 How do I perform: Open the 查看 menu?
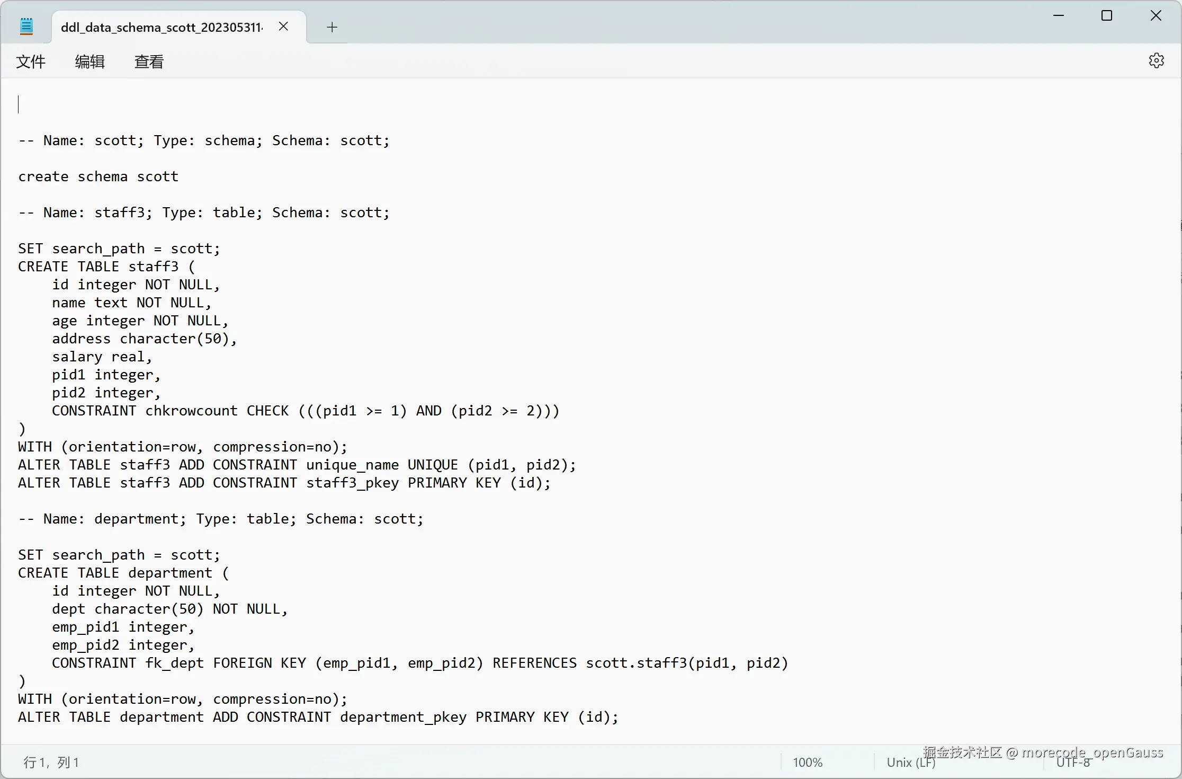coord(149,61)
